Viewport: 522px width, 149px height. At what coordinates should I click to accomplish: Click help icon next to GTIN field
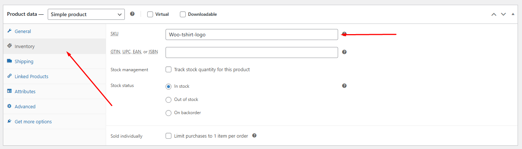coord(344,52)
